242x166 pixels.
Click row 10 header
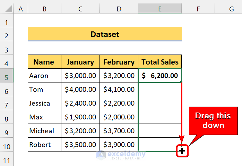click(x=7, y=145)
